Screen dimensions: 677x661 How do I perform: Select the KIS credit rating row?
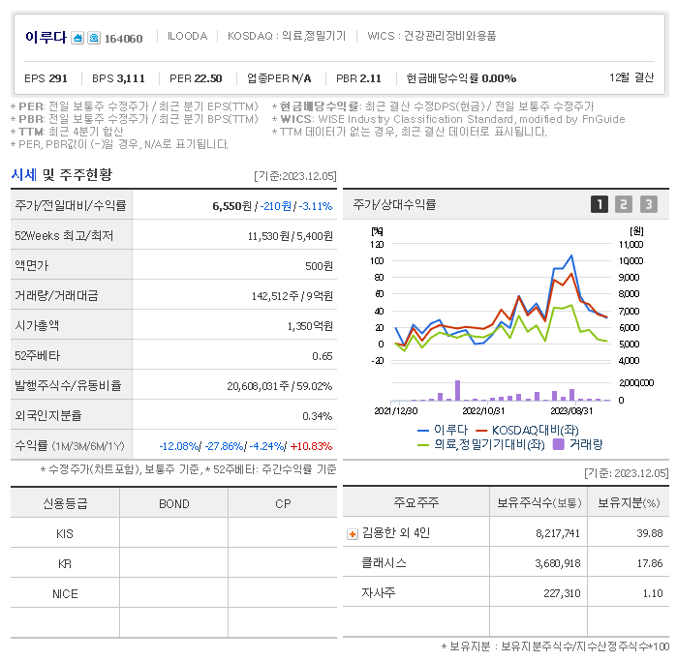[x=173, y=533]
